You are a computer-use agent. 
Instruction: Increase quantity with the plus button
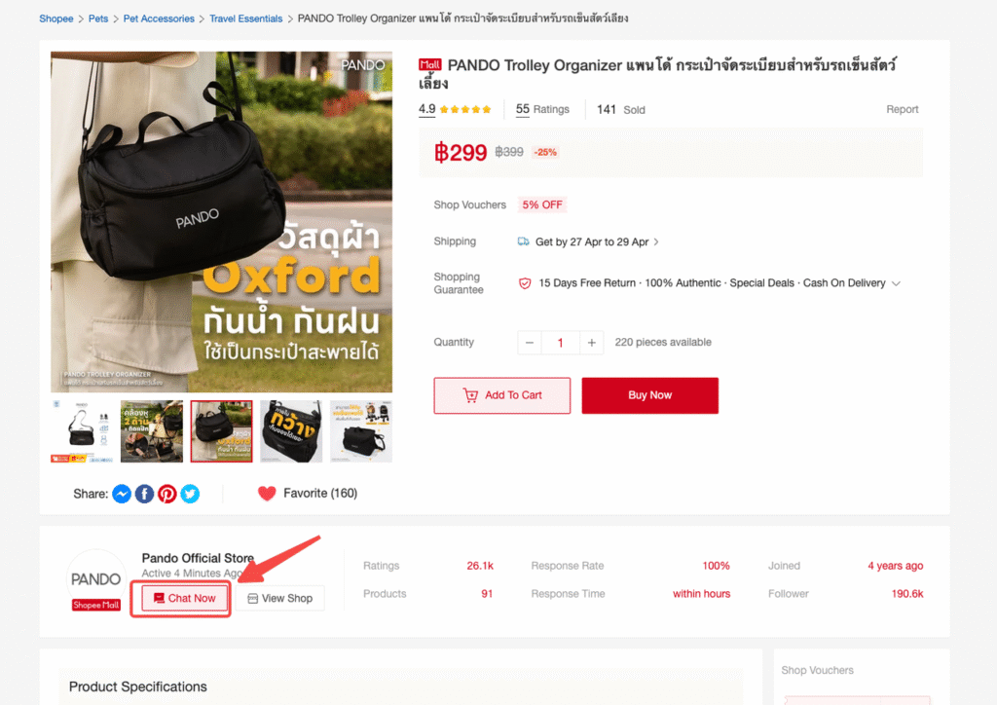pos(591,343)
